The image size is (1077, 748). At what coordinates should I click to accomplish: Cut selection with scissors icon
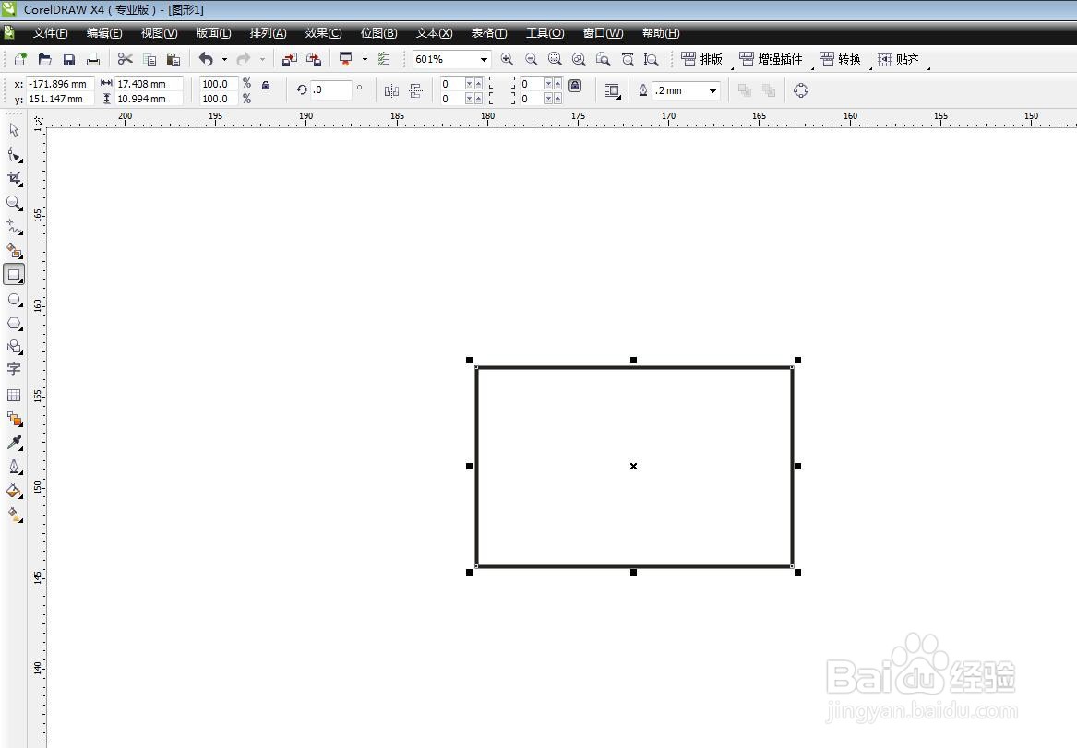125,59
